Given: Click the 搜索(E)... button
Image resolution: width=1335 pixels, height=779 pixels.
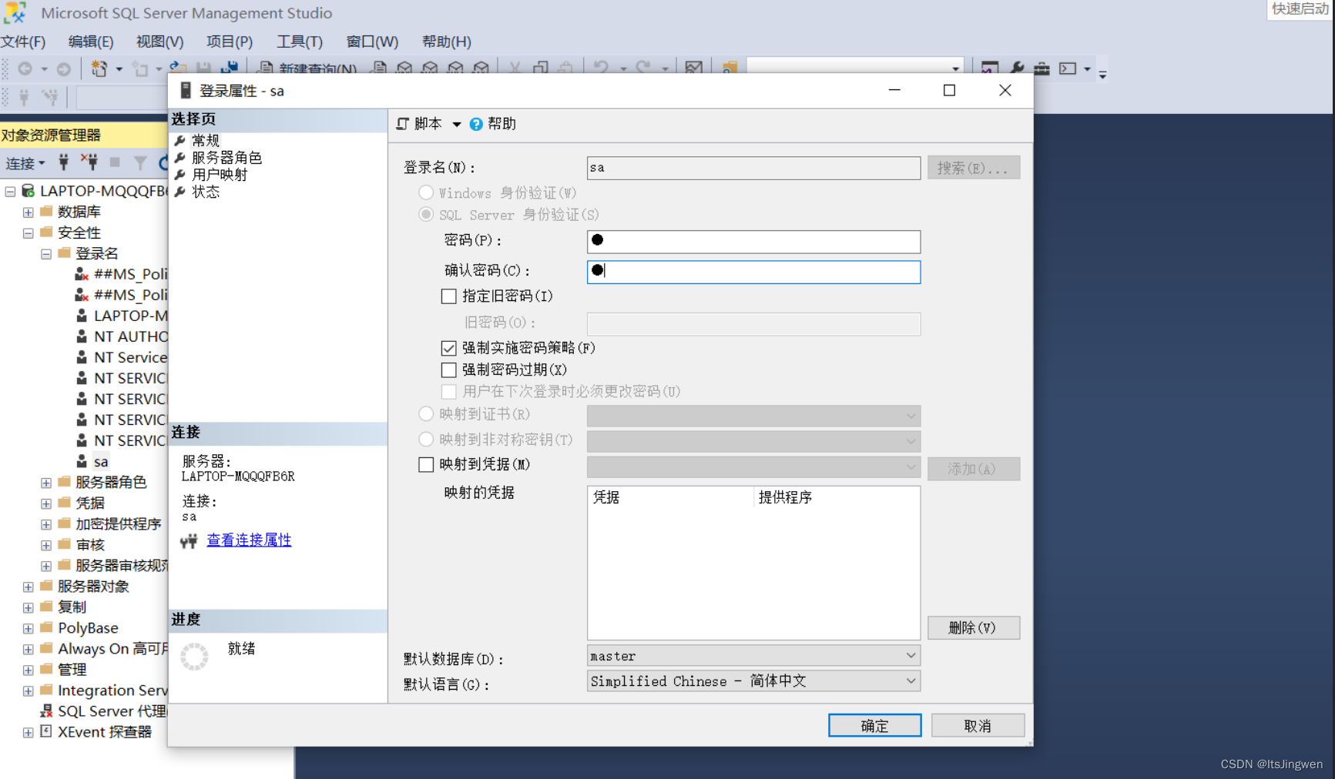Looking at the screenshot, I should [x=974, y=168].
